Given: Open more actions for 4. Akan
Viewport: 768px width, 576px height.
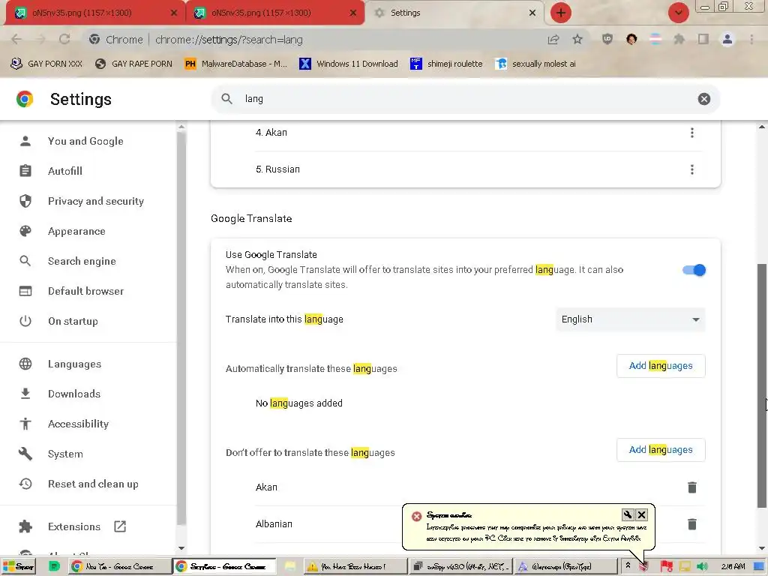Looking at the screenshot, I should (x=691, y=133).
